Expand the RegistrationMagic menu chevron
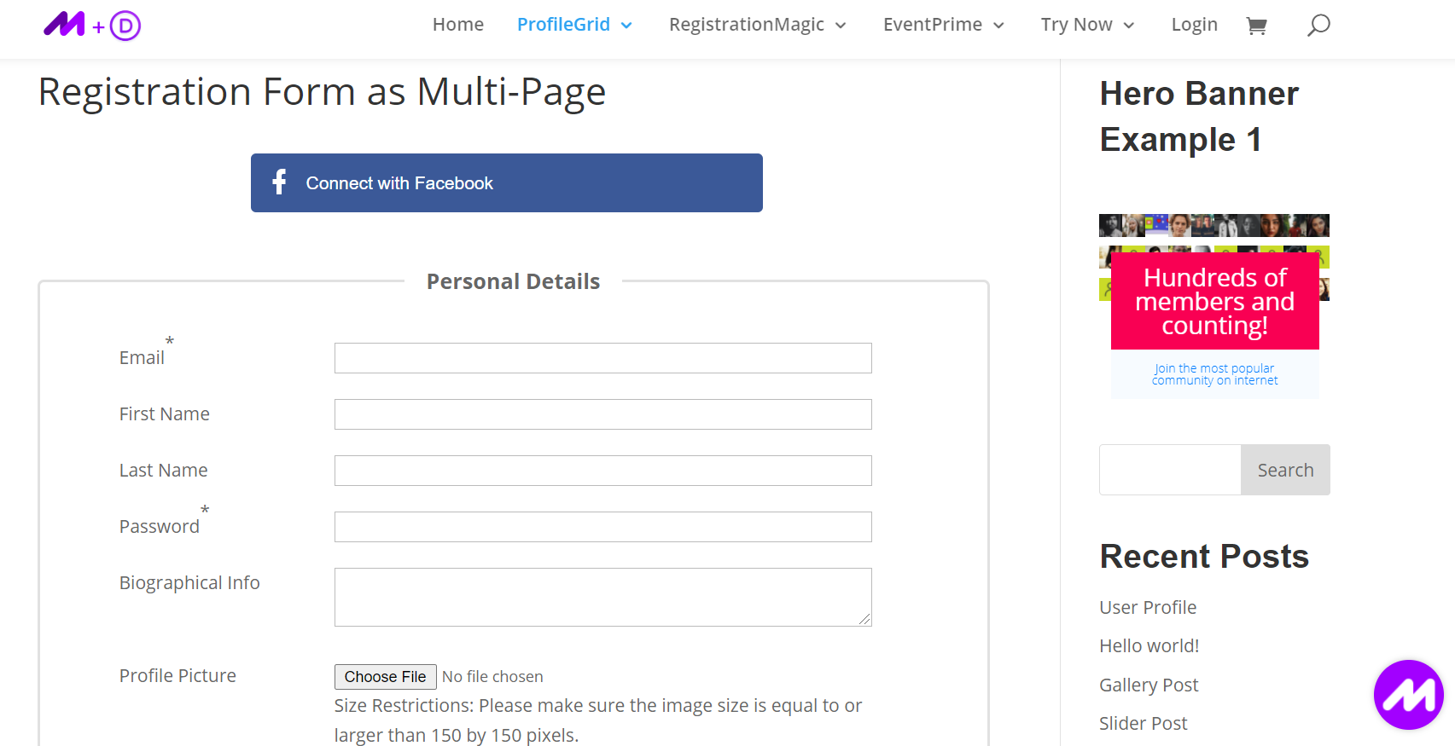 pos(841,26)
